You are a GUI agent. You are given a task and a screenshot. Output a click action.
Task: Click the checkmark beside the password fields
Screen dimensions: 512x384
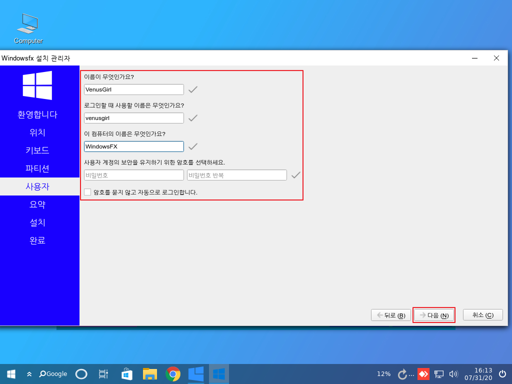[296, 175]
